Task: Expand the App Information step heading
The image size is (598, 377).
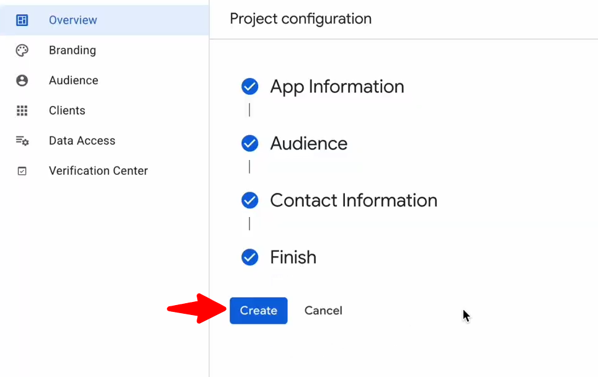Action: coord(337,87)
